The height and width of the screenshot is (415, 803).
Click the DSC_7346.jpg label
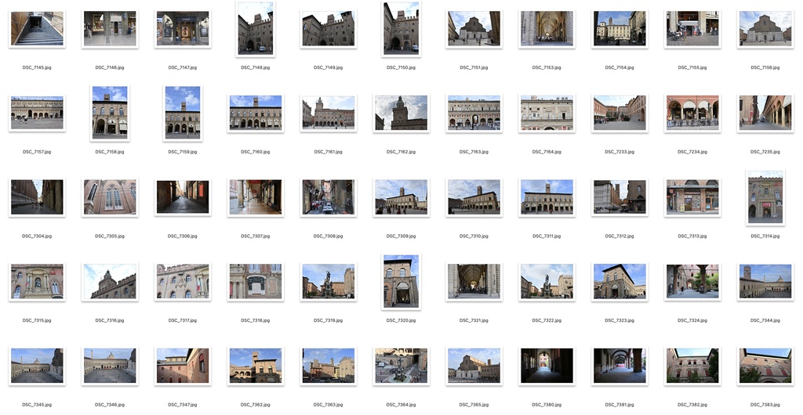[110, 405]
